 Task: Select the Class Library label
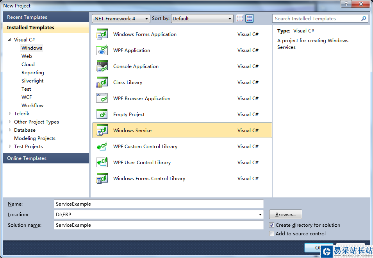(x=128, y=82)
